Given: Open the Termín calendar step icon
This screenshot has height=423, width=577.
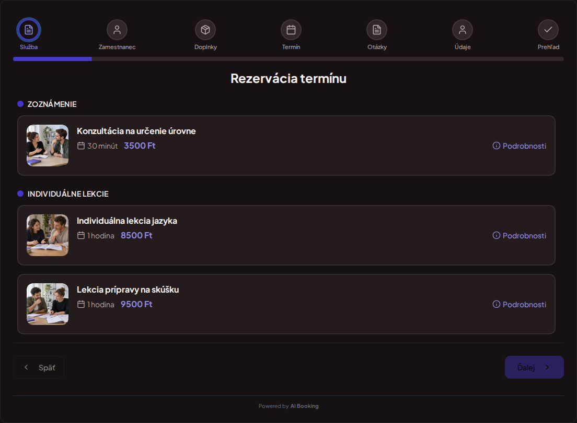Looking at the screenshot, I should (x=291, y=30).
